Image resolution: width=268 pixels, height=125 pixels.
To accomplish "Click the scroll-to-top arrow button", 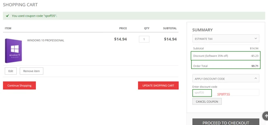I will (x=266, y=116).
